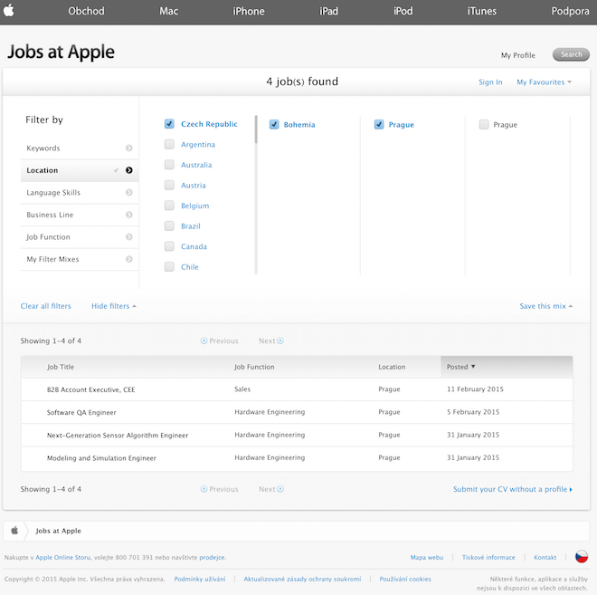The height and width of the screenshot is (595, 597).
Task: Check the Canada checkbox
Action: tap(169, 246)
